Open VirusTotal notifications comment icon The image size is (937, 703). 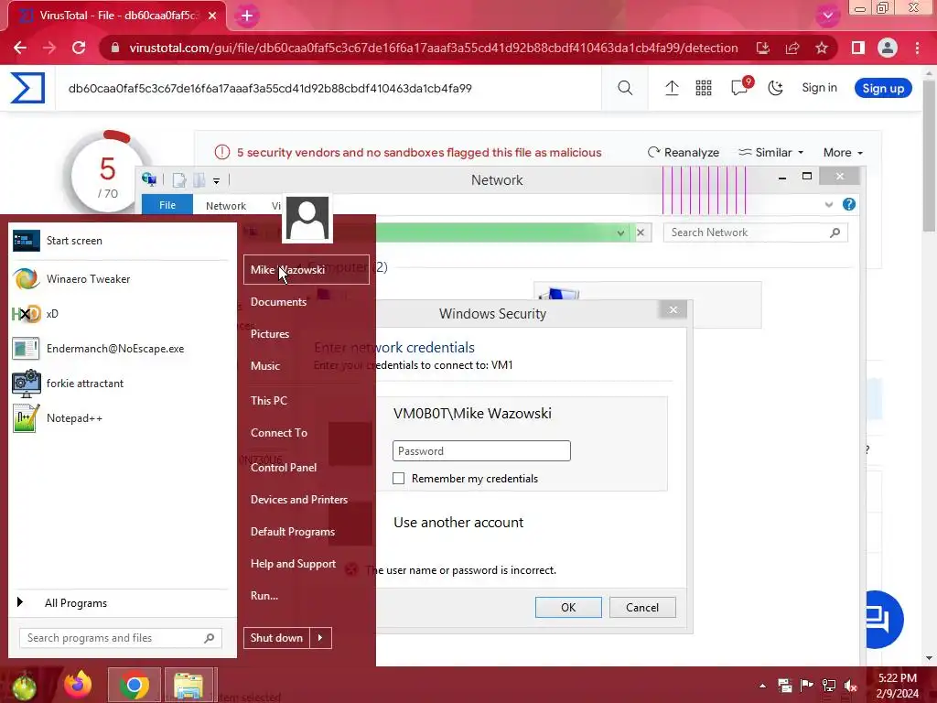point(739,87)
